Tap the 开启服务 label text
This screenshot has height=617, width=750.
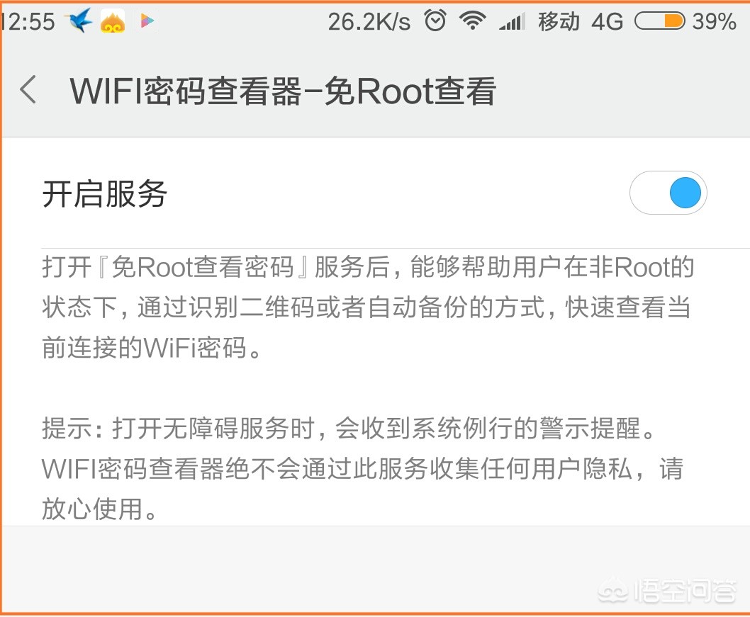104,193
